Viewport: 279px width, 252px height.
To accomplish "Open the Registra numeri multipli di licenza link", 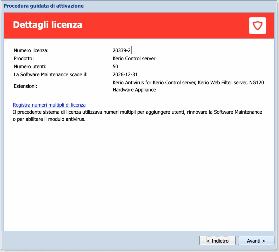I will [x=49, y=105].
